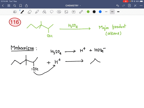Select the Pen tool

pos(22,12)
